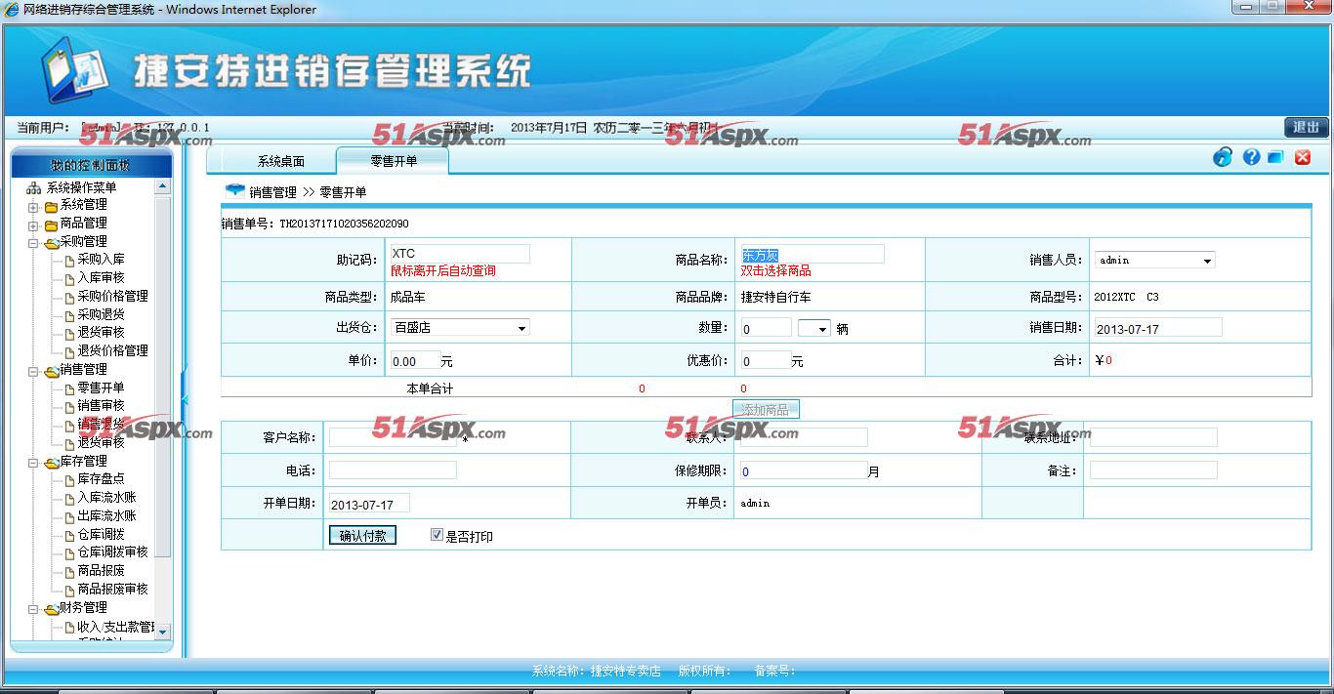Click the 联系地址 input field
1334x694 pixels.
coord(1153,437)
